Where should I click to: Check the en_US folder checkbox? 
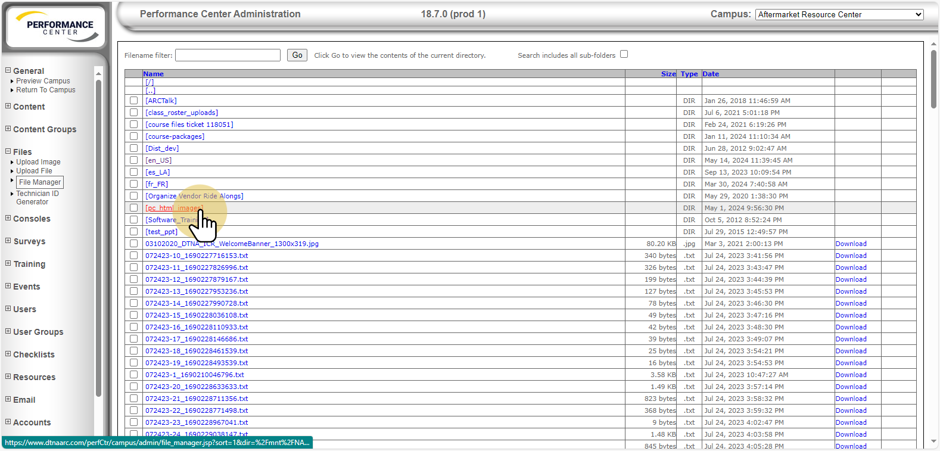[x=134, y=160]
